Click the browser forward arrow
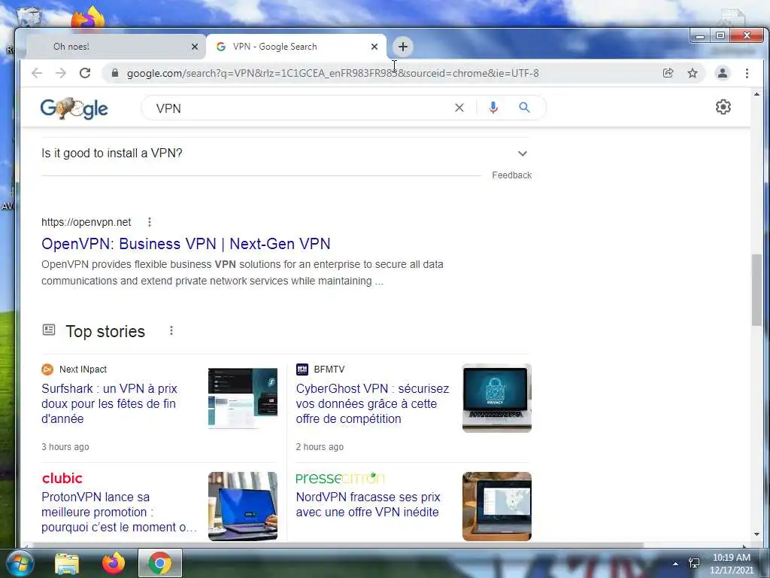 click(x=60, y=73)
